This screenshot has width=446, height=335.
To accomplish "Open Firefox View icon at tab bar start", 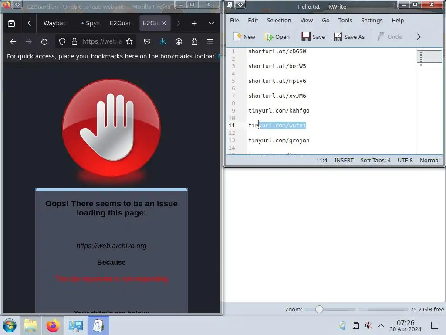I will pos(11,24).
